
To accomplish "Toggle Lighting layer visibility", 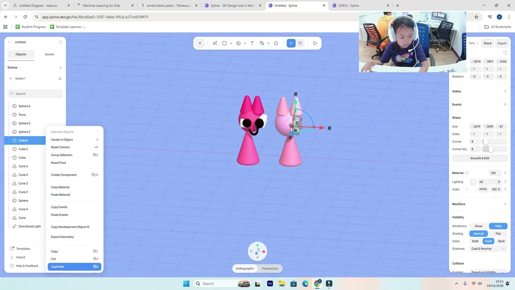I will 505,182.
